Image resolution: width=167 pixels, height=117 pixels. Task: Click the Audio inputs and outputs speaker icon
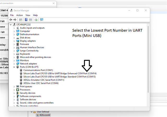tap(17, 28)
